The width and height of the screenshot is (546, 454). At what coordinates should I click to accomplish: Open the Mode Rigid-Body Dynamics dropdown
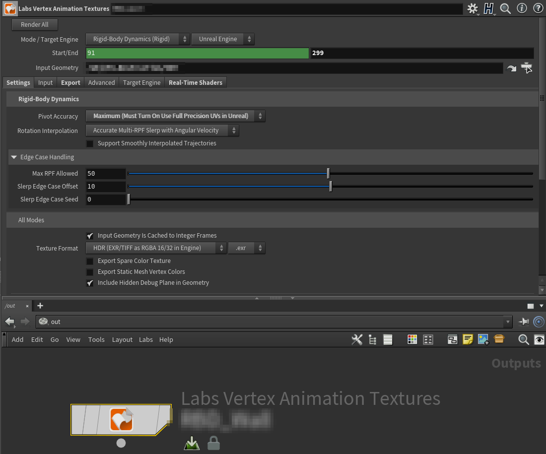point(138,39)
